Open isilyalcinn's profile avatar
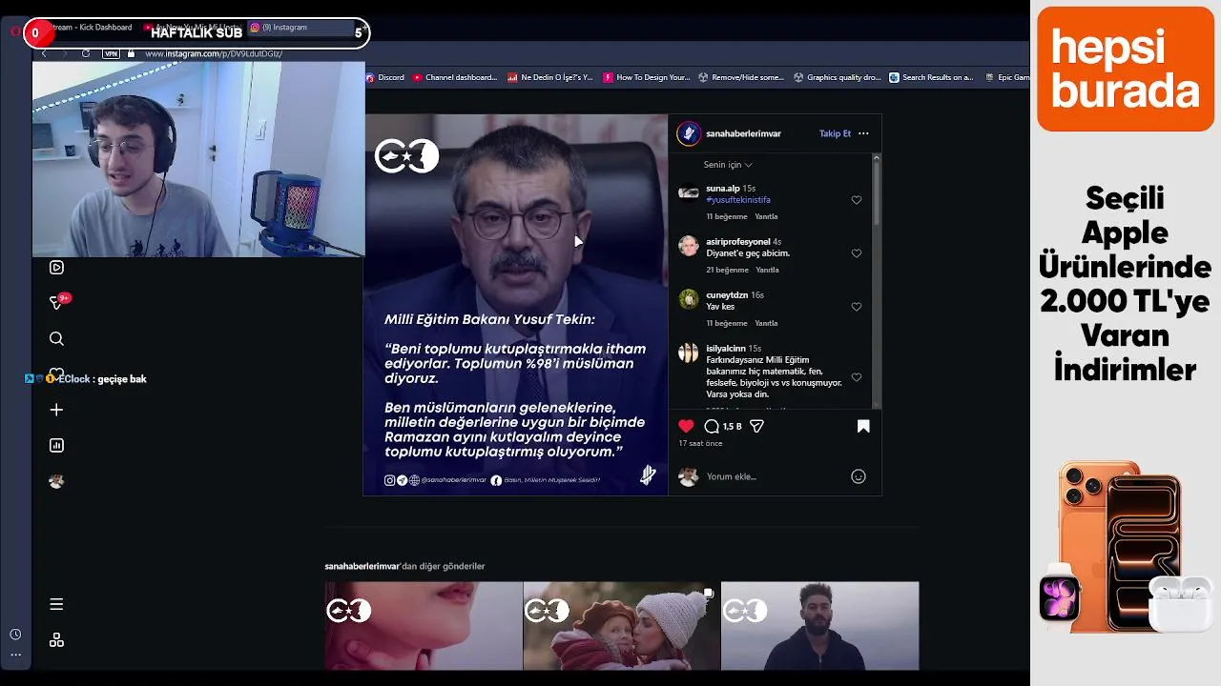Image resolution: width=1221 pixels, height=686 pixels. 688,353
